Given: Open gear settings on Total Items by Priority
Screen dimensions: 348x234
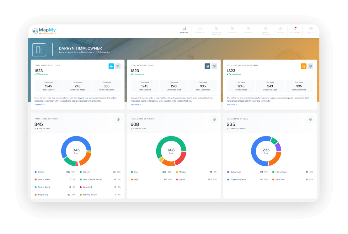Looking at the screenshot, I should pos(214,119).
